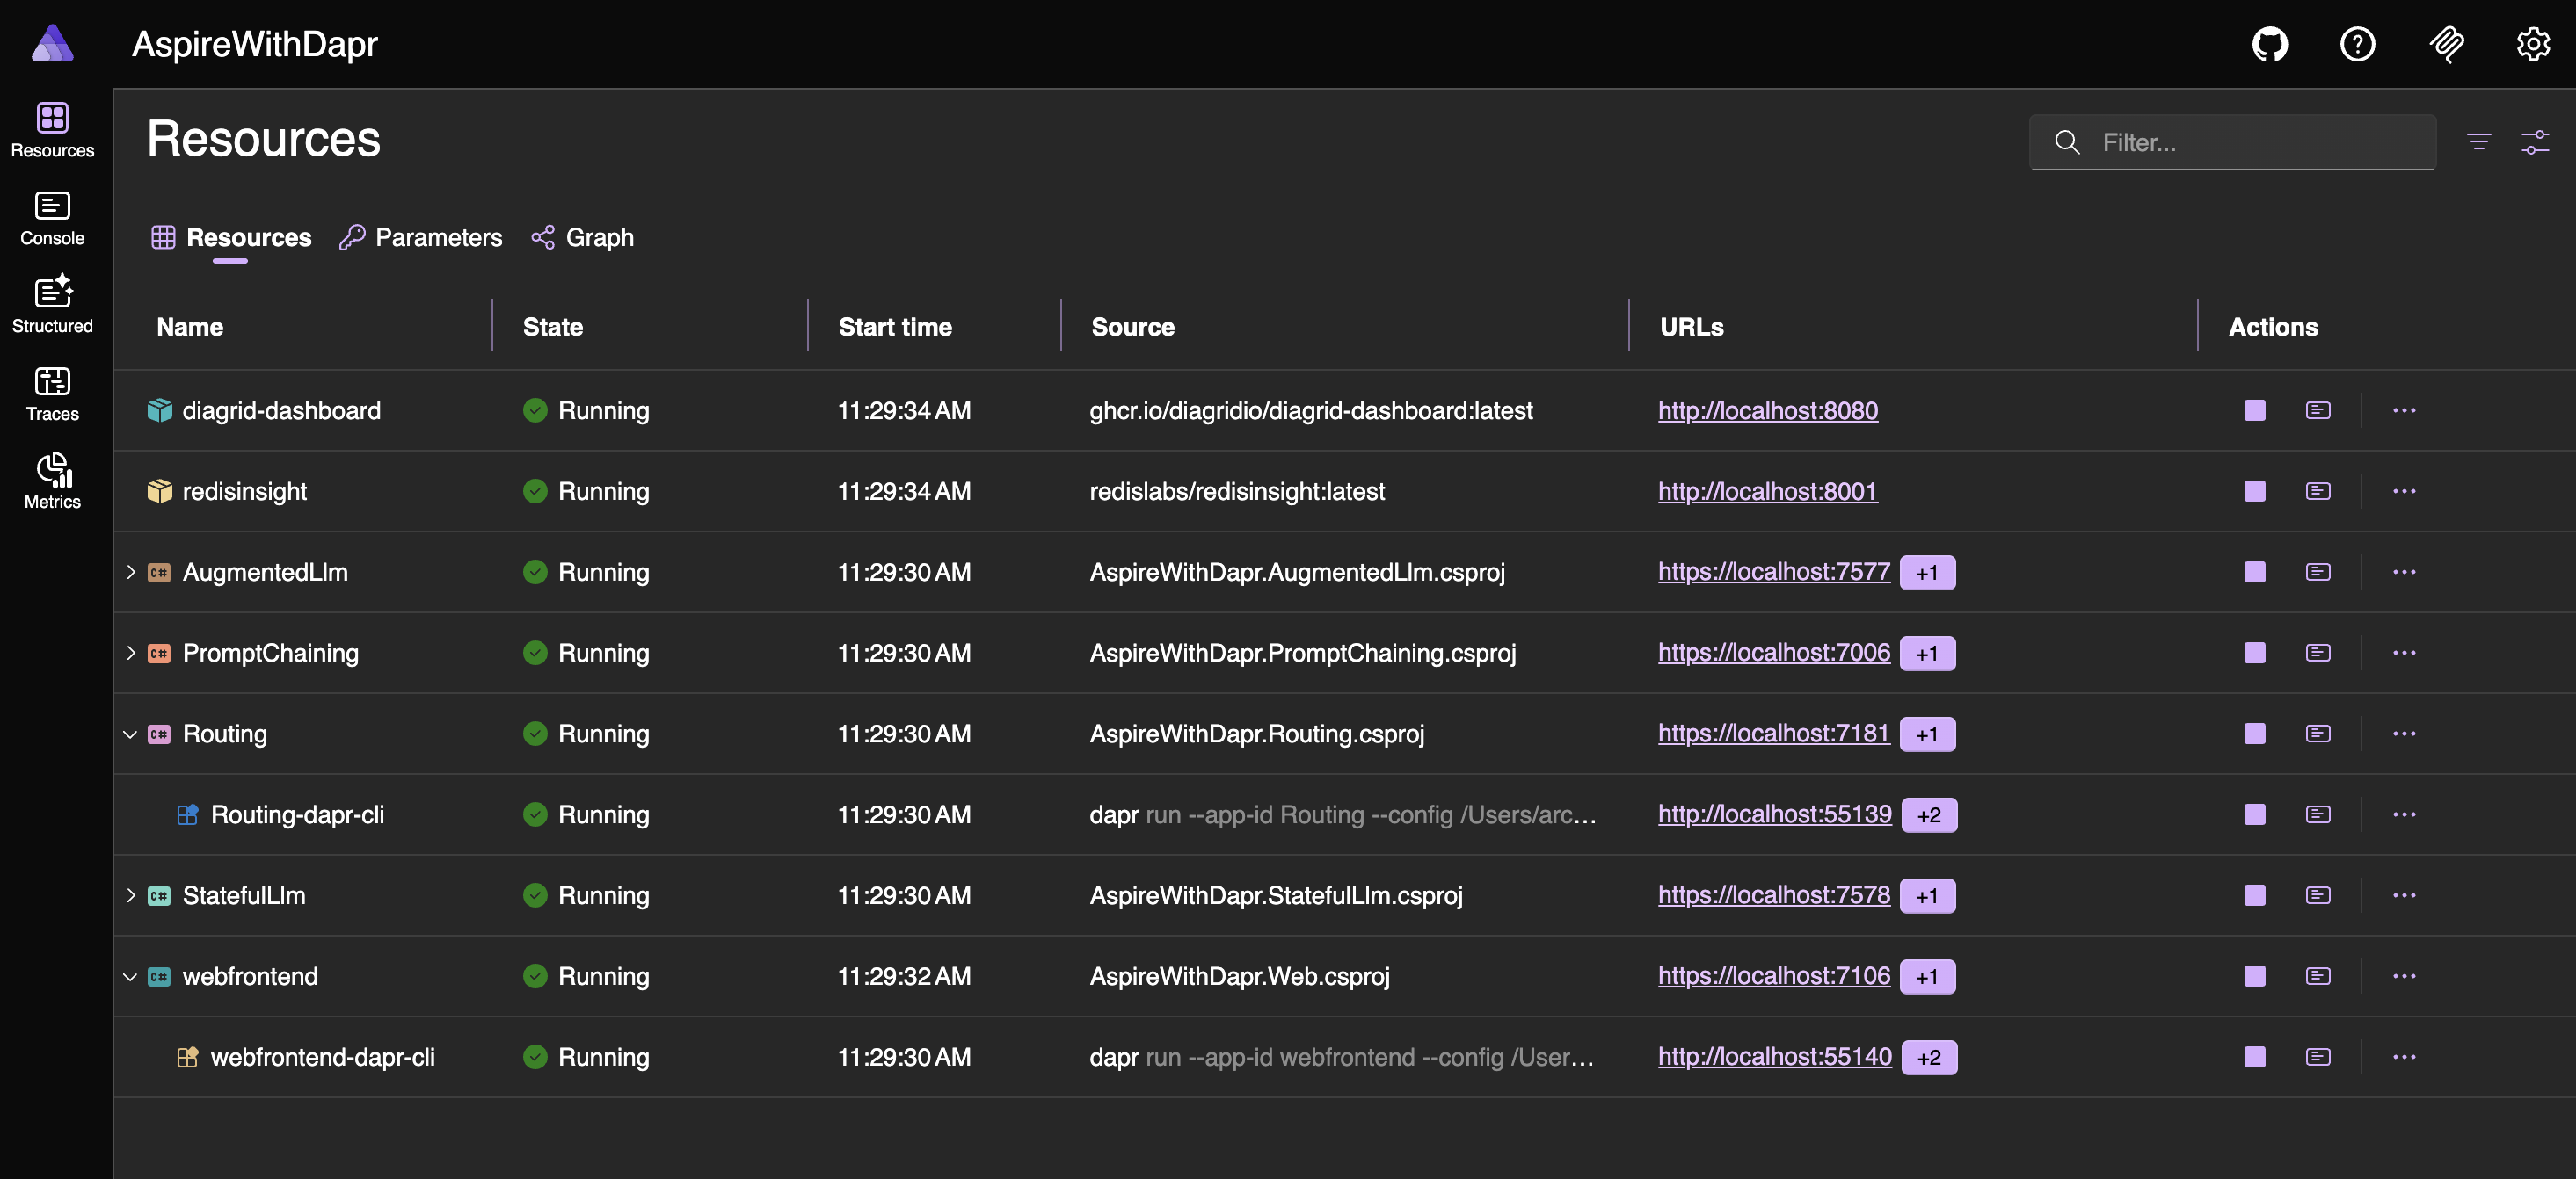The image size is (2576, 1179).
Task: Expand the AugmentedLlm row
Action: pos(131,573)
